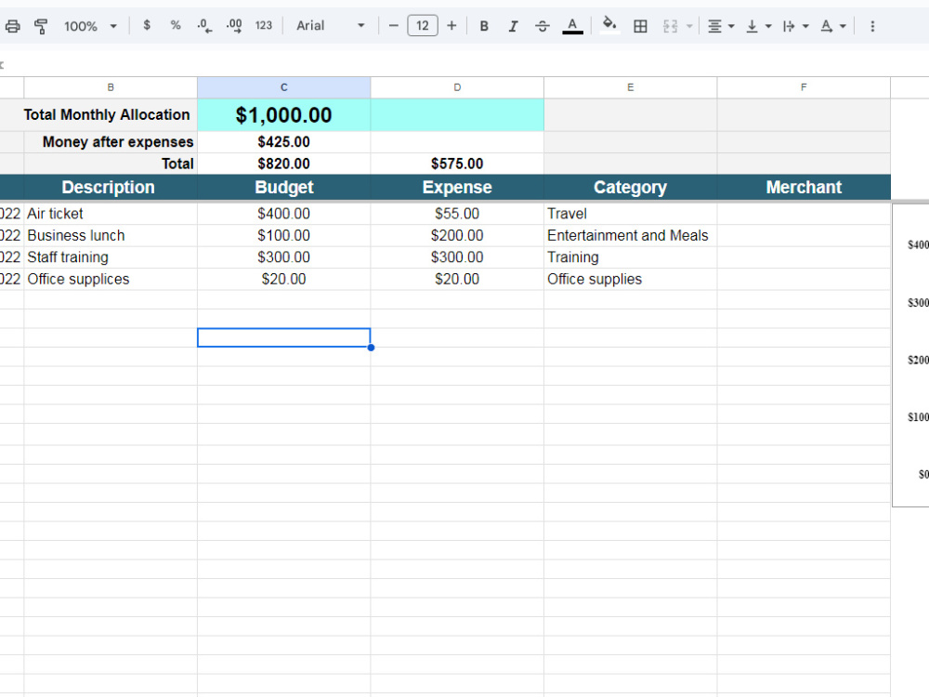Image resolution: width=929 pixels, height=697 pixels.
Task: Select column C header
Action: coord(283,87)
